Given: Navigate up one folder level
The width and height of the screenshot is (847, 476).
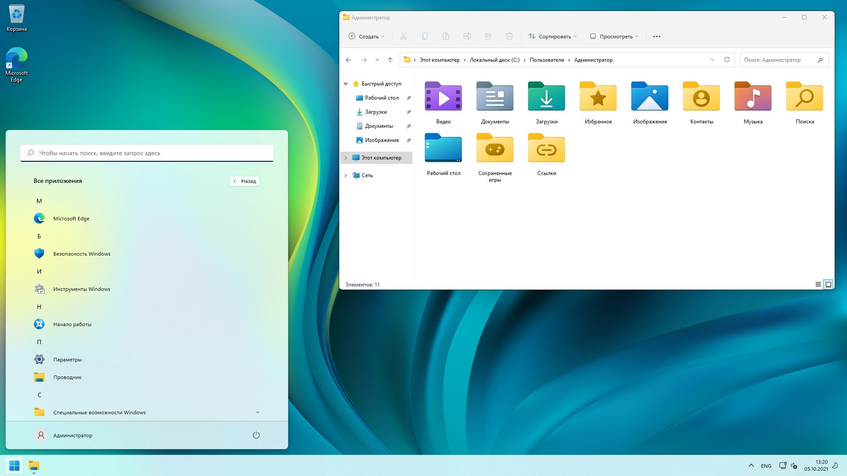Looking at the screenshot, I should 390,60.
